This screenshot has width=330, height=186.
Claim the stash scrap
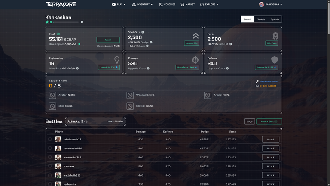108,40
